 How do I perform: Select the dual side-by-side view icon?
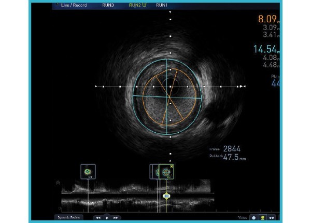point(272,218)
